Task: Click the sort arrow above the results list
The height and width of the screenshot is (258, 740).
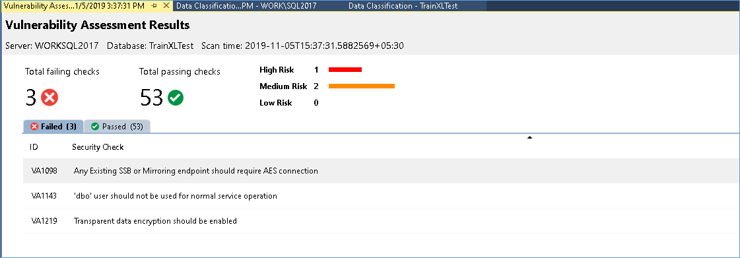Action: [529, 137]
